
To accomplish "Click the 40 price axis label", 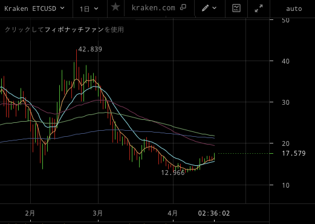I will click(285, 61).
